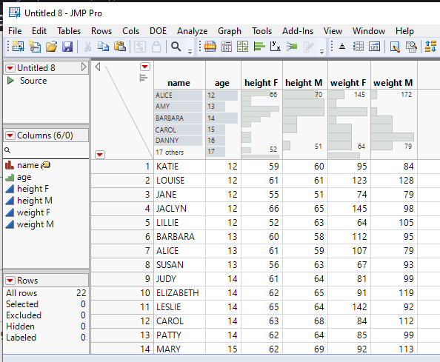
Task: Click the Fit Y by X icon
Action: pos(276,47)
